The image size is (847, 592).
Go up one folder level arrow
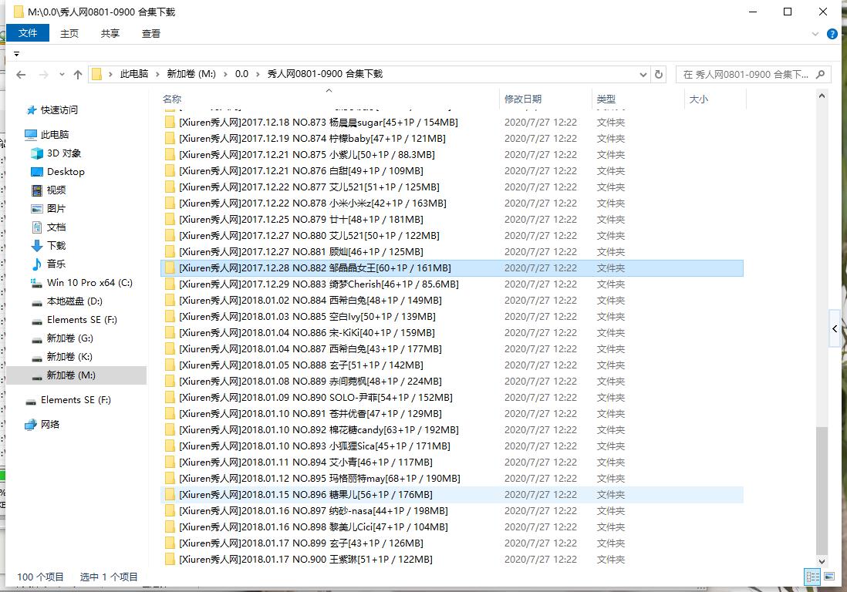pos(78,75)
